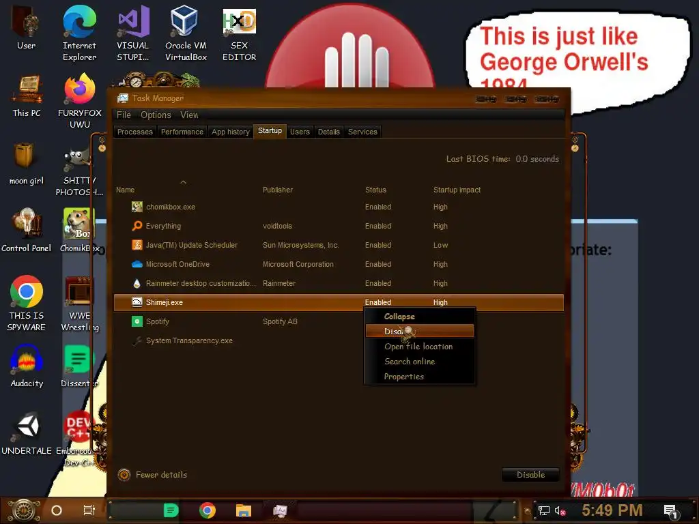
Task: Open the steampunk Start button
Action: [x=24, y=510]
